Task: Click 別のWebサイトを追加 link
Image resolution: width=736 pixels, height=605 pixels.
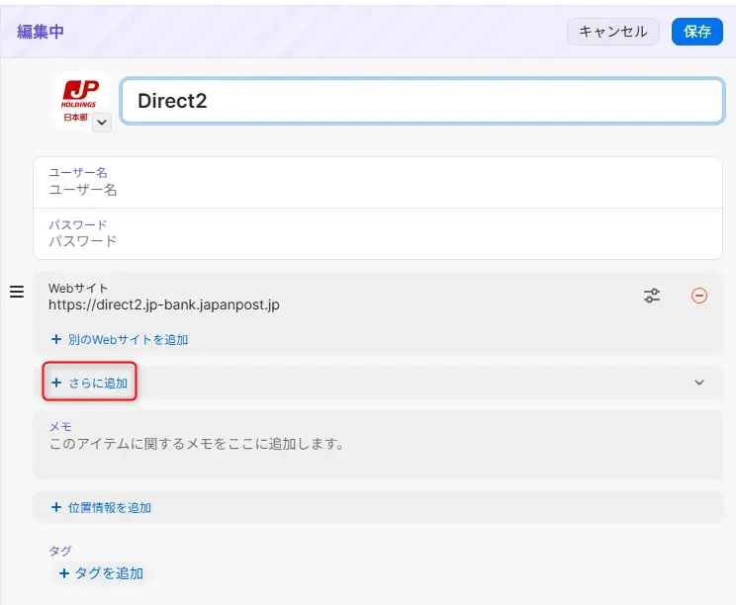Action: pyautogui.click(x=120, y=339)
